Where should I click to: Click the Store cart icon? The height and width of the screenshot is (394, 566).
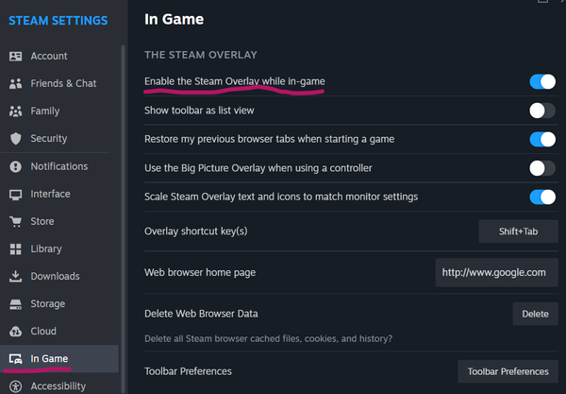pos(15,222)
